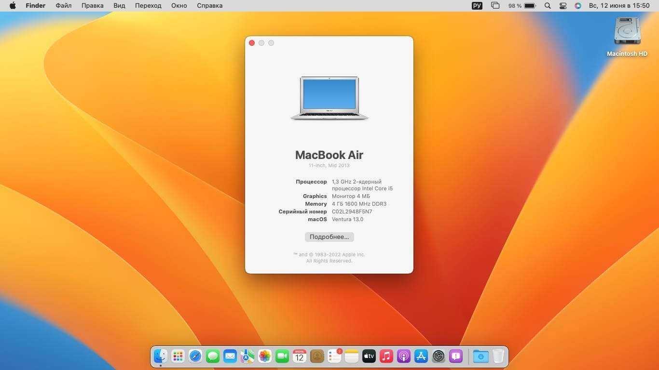Click the Stage Manager windows icon in menu bar
Screen dimensions: 659x370
[495, 6]
